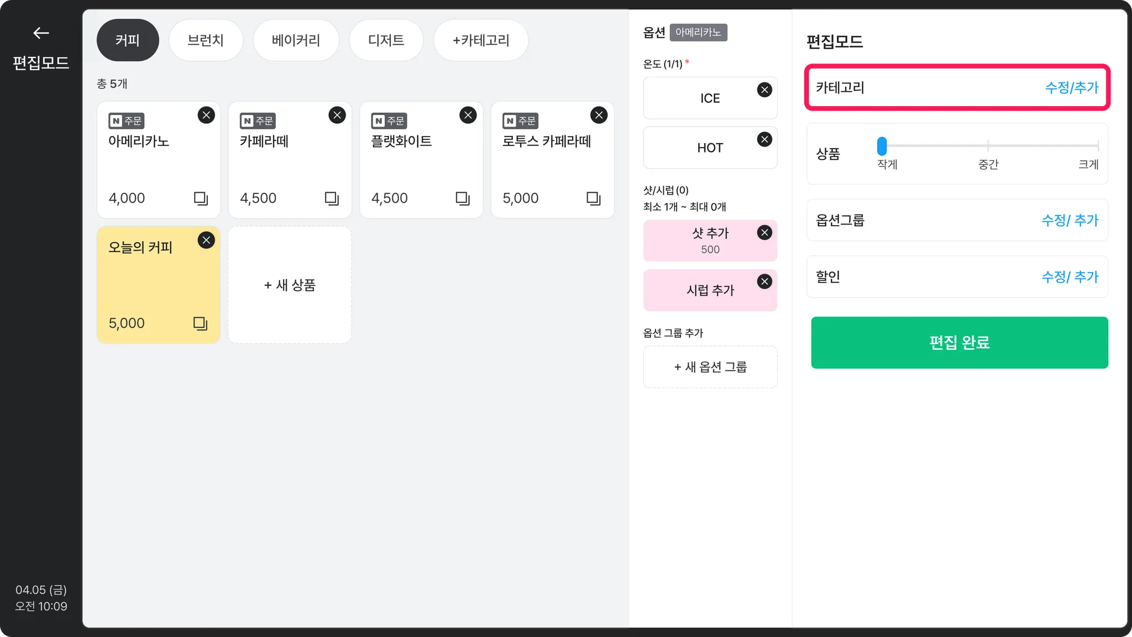This screenshot has height=637, width=1132.
Task: Select the 시럽 추가 option
Action: (710, 290)
